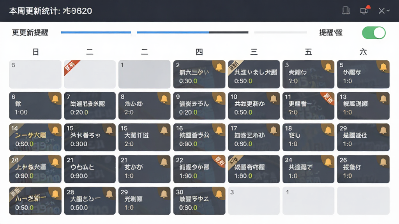Click the bell icon on day 18
The height and width of the screenshot is (224, 399).
pyautogui.click(x=328, y=130)
